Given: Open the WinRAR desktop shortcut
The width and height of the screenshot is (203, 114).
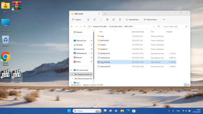Looking at the screenshot, I should pyautogui.click(x=16, y=7).
